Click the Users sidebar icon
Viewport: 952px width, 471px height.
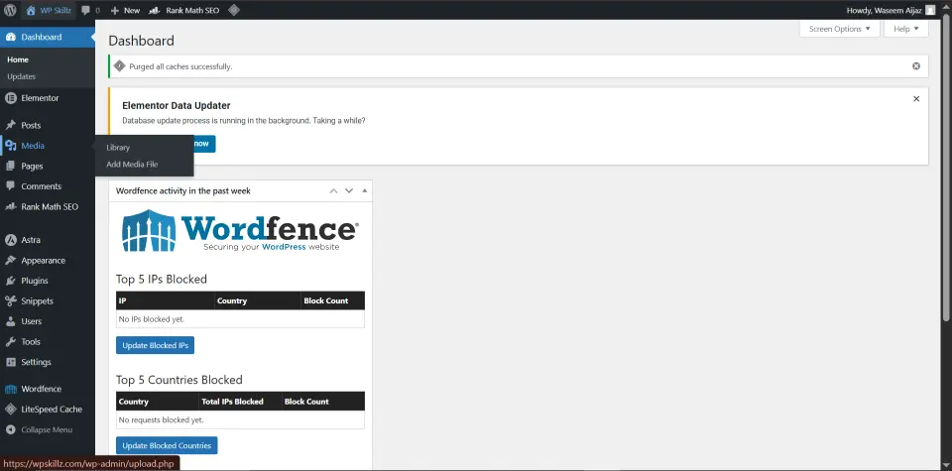point(10,321)
